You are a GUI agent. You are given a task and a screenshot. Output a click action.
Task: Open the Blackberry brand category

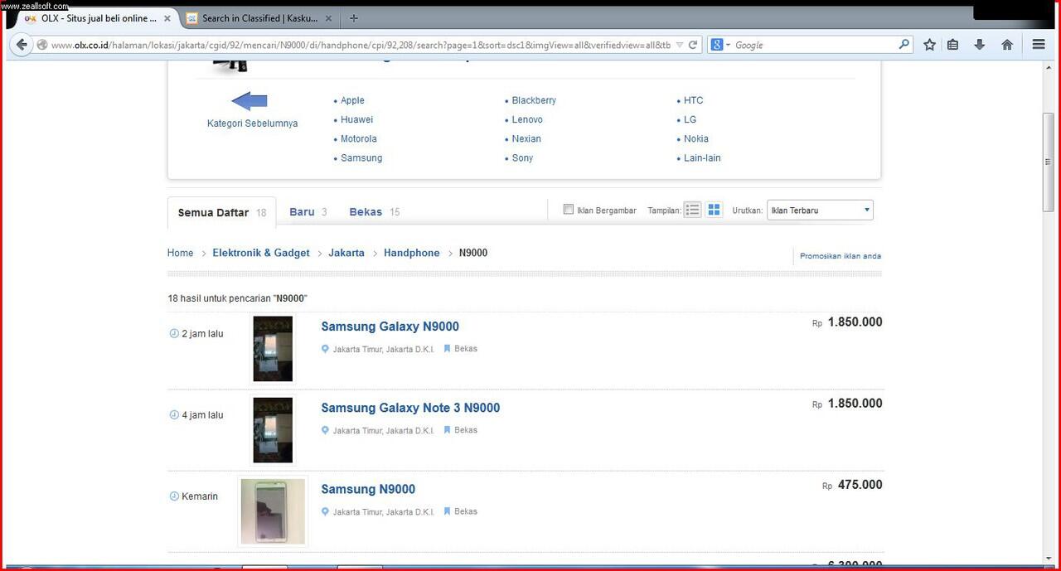534,100
